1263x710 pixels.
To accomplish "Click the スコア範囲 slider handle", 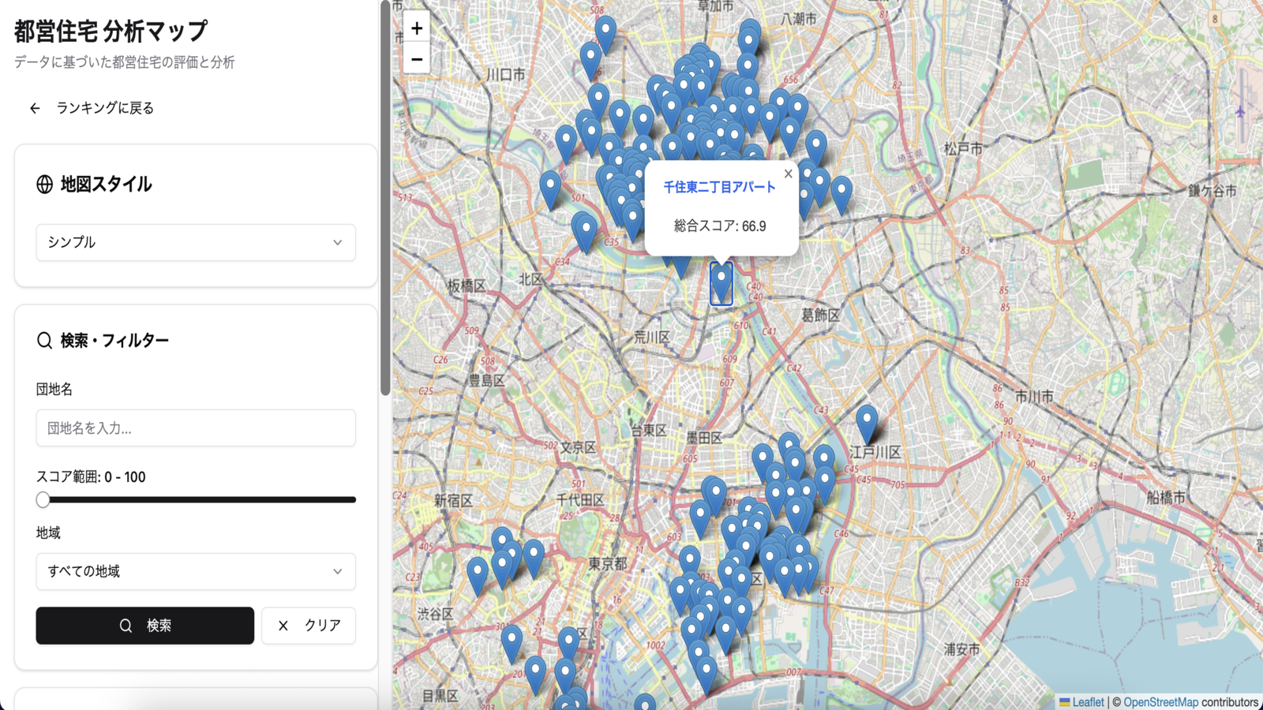I will [x=43, y=499].
